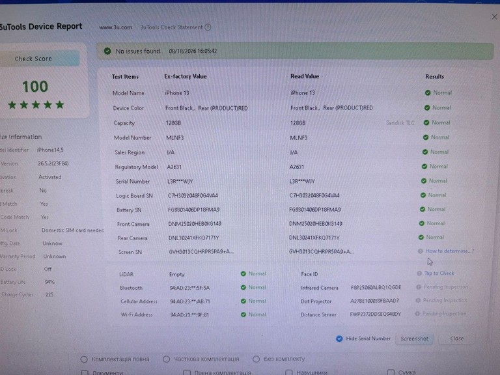The height and width of the screenshot is (375, 500).
Task: Click the Wi-Fi Address 94:AD:23:**:9F:81
Action: point(189,314)
